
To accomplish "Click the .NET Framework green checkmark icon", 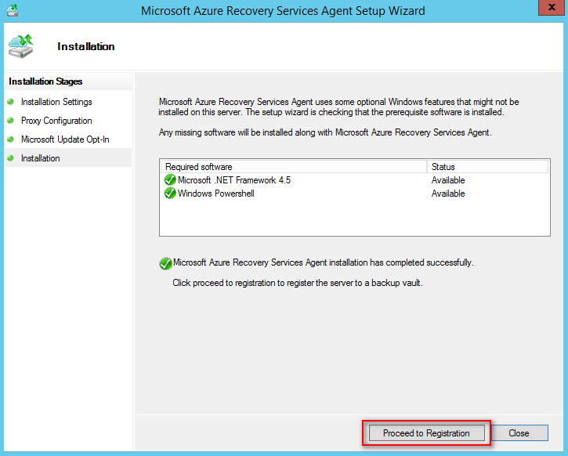I will tap(170, 180).
